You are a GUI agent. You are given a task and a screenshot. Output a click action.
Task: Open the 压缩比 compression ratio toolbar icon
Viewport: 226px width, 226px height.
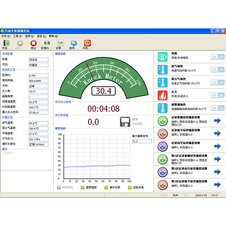click(47, 43)
